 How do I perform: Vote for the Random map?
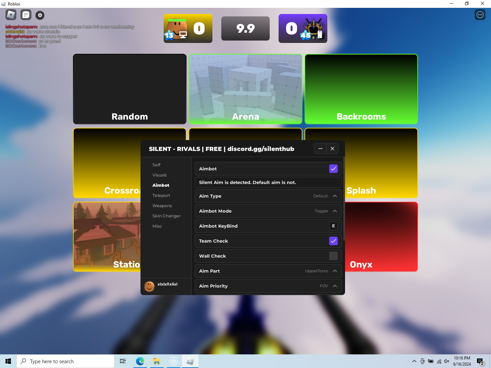pos(130,89)
